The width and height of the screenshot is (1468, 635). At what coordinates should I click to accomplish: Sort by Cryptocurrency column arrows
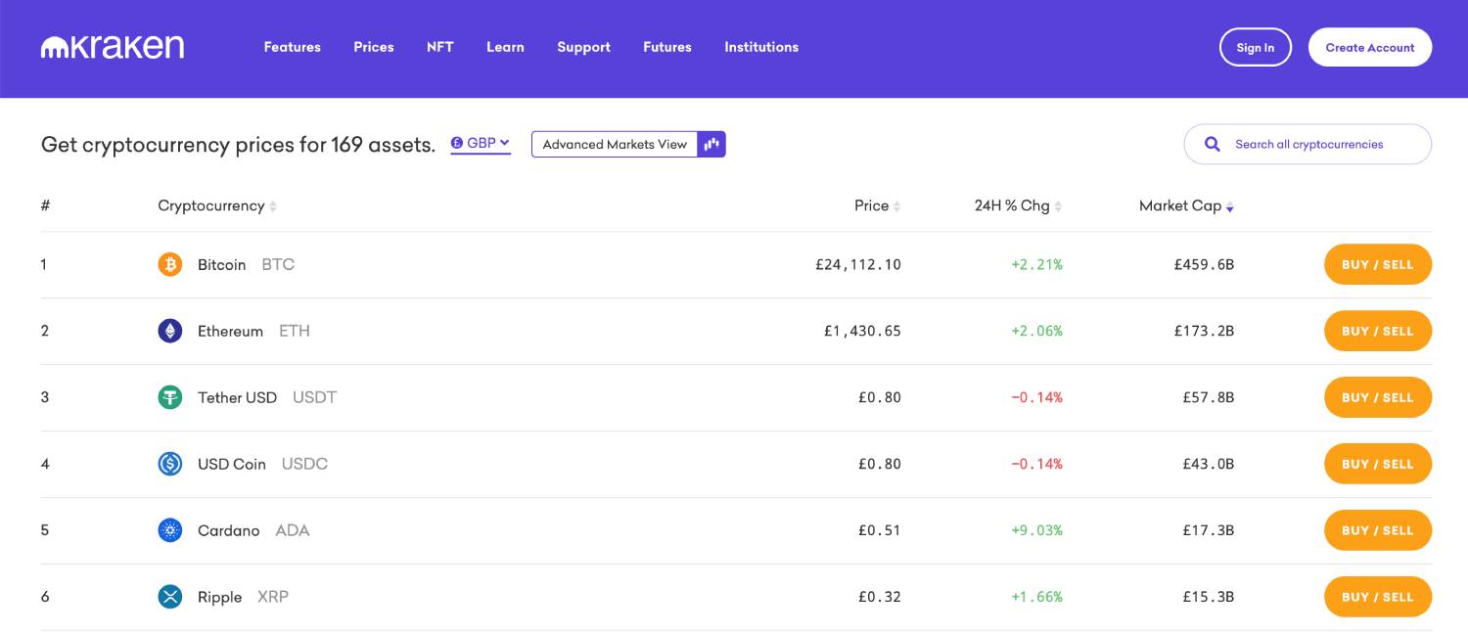[273, 206]
